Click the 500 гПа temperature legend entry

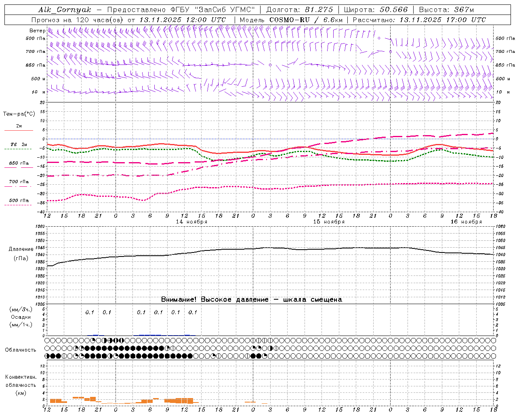[x=19, y=200]
